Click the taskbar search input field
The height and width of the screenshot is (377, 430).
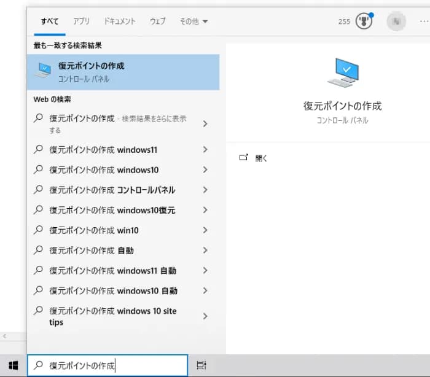coord(107,365)
